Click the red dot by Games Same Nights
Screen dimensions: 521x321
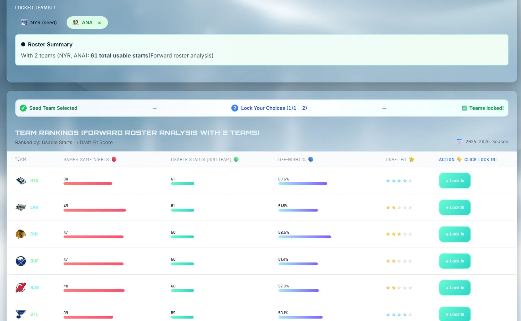point(114,159)
